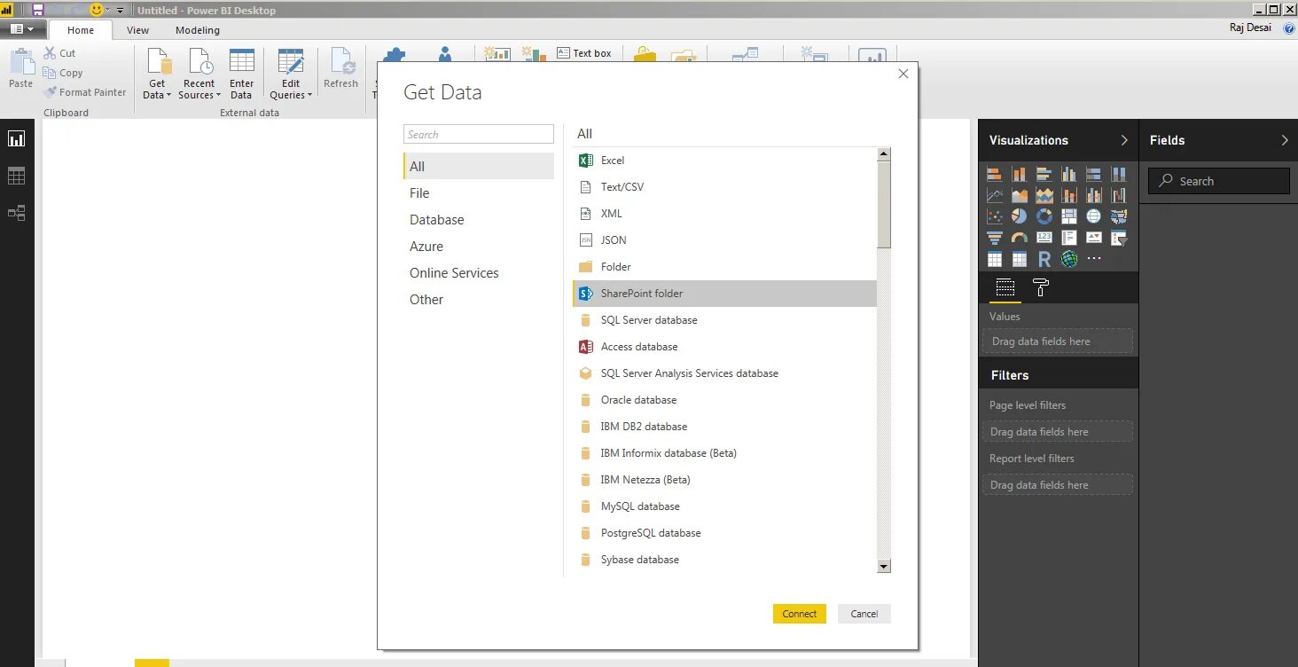Collapse the Visualizations pane with its chevron
The height and width of the screenshot is (667, 1298).
pyautogui.click(x=1124, y=140)
